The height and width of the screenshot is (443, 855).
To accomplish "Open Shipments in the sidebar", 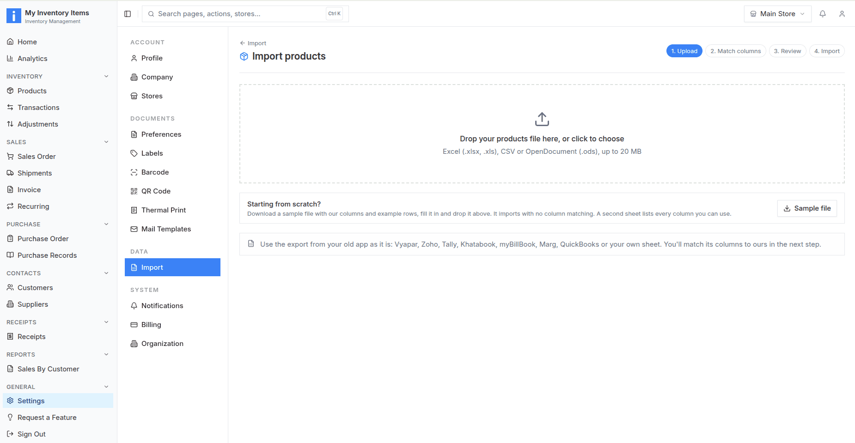I will tap(58, 173).
